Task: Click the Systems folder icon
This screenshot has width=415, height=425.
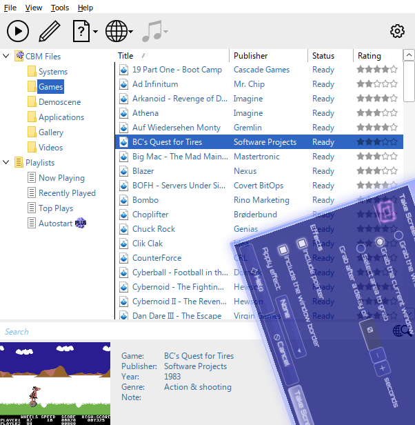Action: click(32, 71)
